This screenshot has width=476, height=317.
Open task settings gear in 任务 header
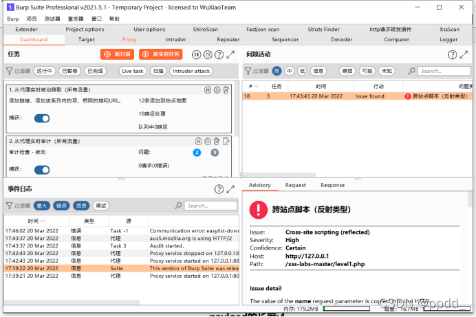click(208, 54)
